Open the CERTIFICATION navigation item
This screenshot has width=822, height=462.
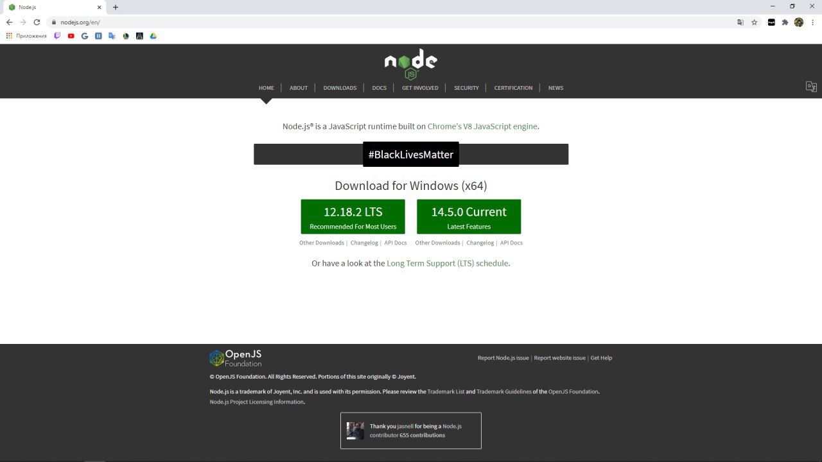pos(513,88)
